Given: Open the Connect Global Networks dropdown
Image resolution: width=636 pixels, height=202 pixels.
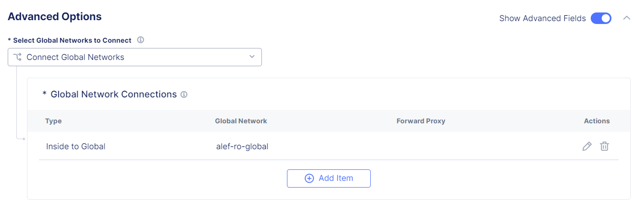Looking at the screenshot, I should tap(135, 57).
